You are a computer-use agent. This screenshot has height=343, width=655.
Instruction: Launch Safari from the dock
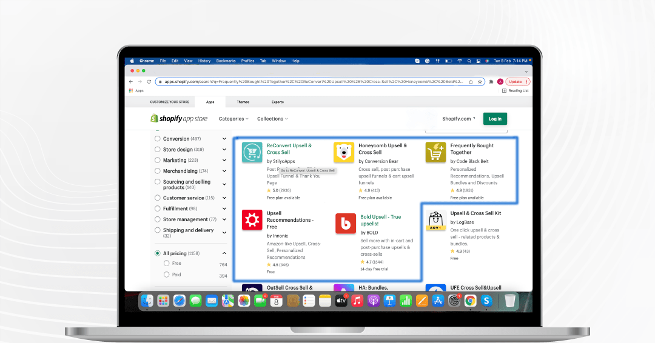coord(179,301)
